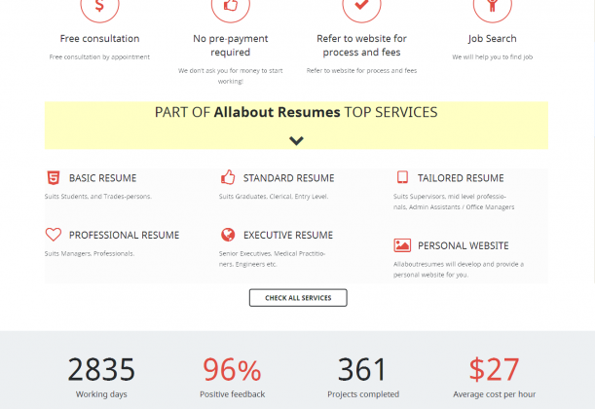Click the thumbs-up No pre-payment icon

[231, 6]
